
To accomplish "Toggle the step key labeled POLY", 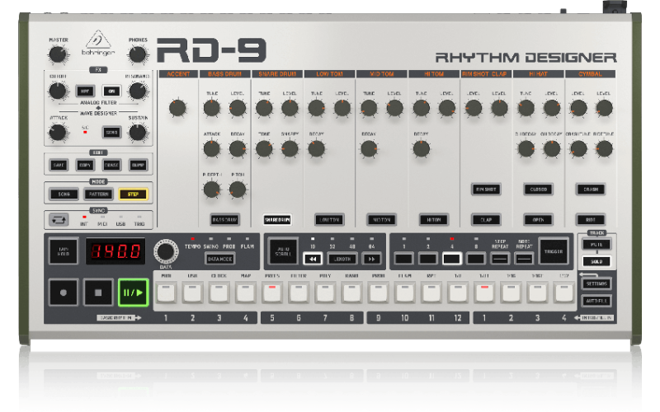I will point(325,293).
